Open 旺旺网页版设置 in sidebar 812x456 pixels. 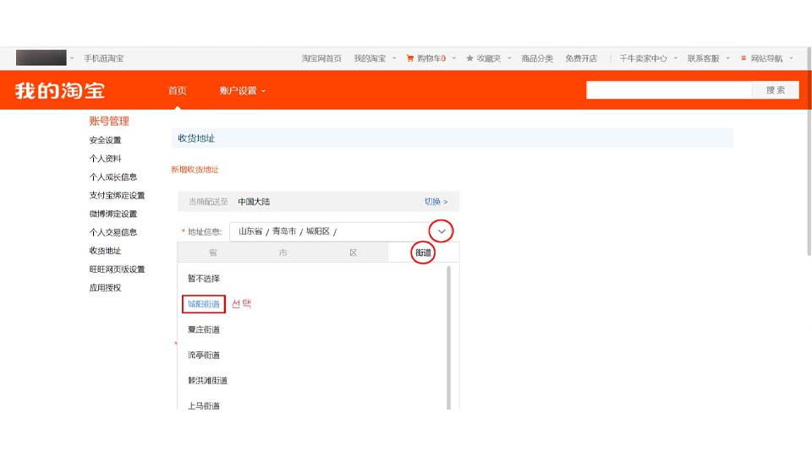click(117, 269)
